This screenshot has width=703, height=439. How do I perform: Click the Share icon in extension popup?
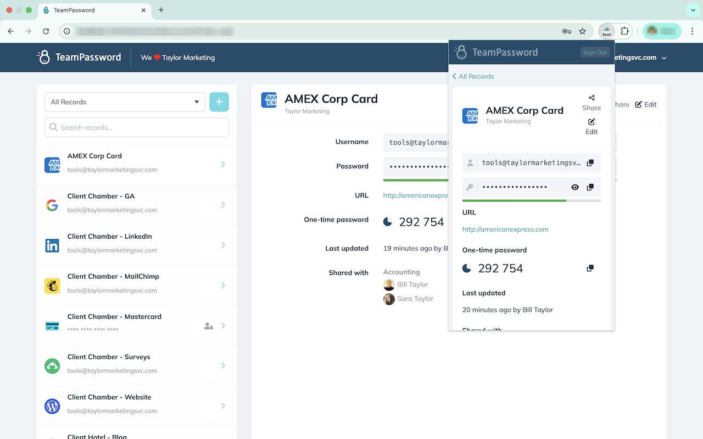pyautogui.click(x=592, y=98)
